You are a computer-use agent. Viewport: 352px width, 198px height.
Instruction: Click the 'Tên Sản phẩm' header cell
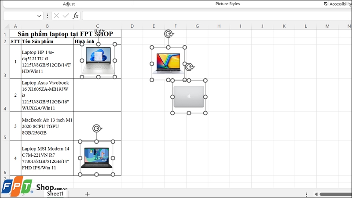(48, 41)
